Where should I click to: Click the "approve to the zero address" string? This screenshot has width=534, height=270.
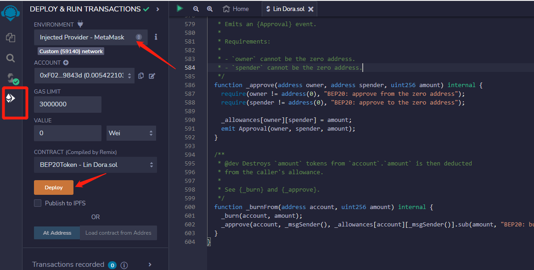[x=394, y=103]
